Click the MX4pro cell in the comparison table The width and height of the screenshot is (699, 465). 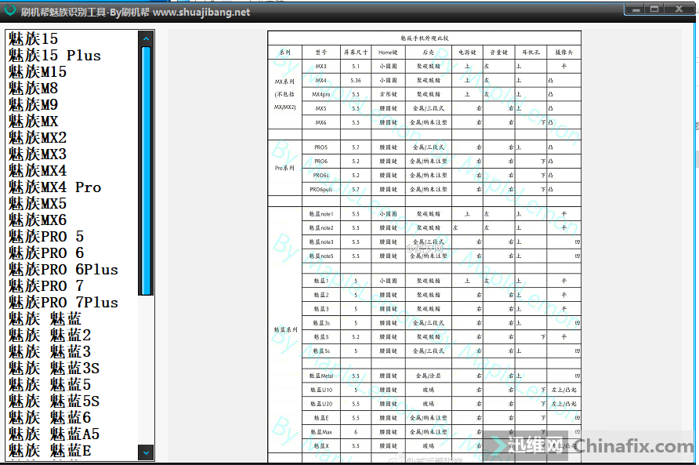(321, 95)
